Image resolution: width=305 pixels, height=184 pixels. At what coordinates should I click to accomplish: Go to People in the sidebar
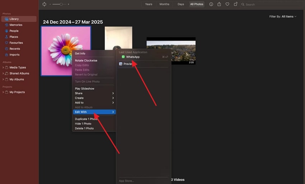coord(14,31)
